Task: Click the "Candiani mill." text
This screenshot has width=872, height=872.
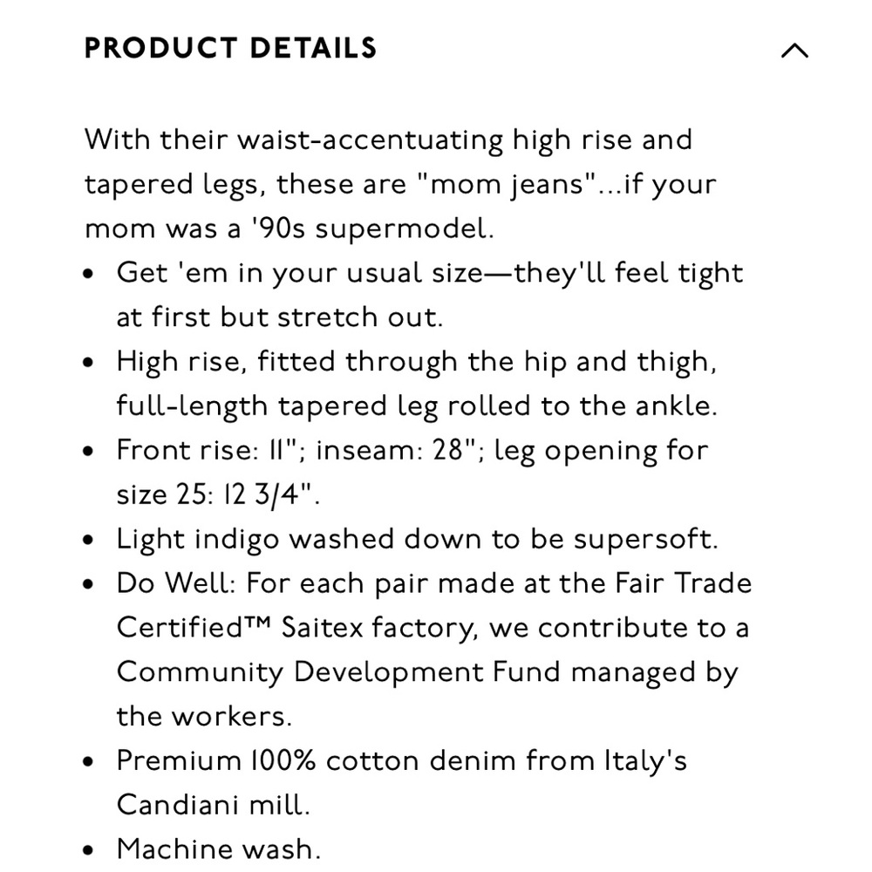Action: (213, 805)
